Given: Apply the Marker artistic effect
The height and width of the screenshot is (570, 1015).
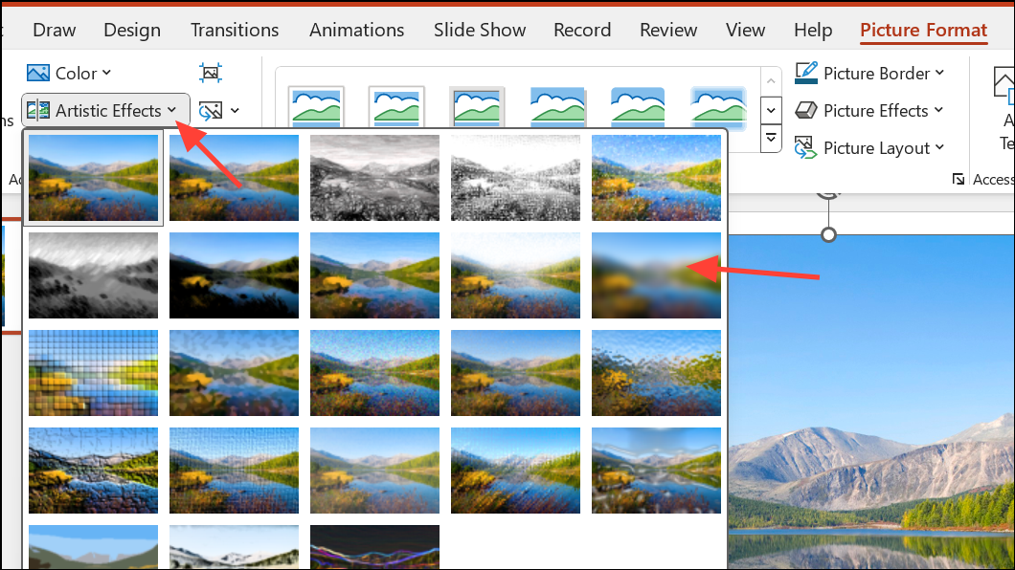Looking at the screenshot, I should 235,178.
